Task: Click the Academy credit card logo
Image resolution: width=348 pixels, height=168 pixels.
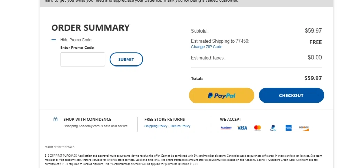Action: pyautogui.click(x=226, y=128)
